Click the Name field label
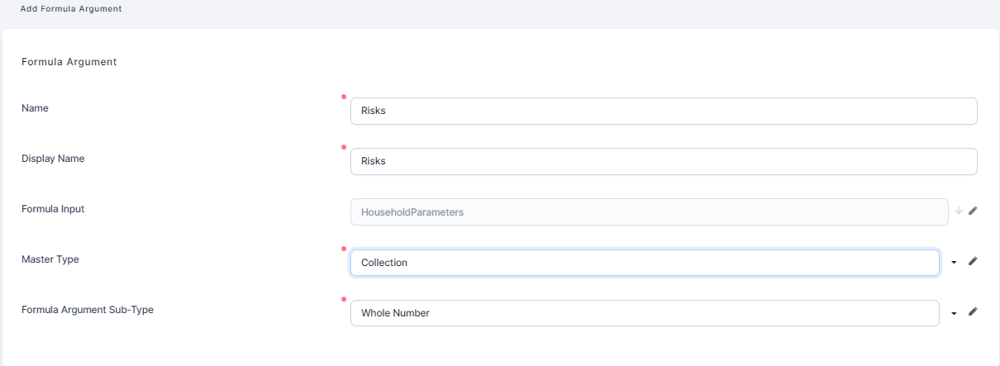Screen dimensions: 1000x366 point(35,108)
